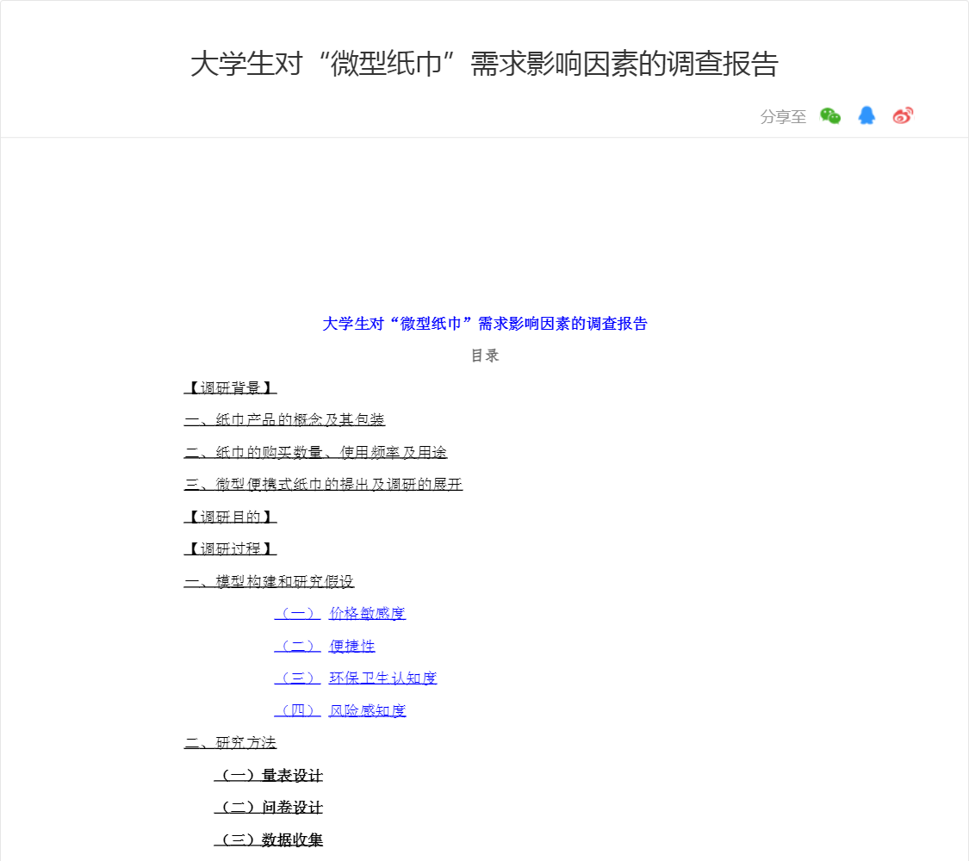
Task: Go to 一、纸巾产品的概念及其包装
Action: 284,420
